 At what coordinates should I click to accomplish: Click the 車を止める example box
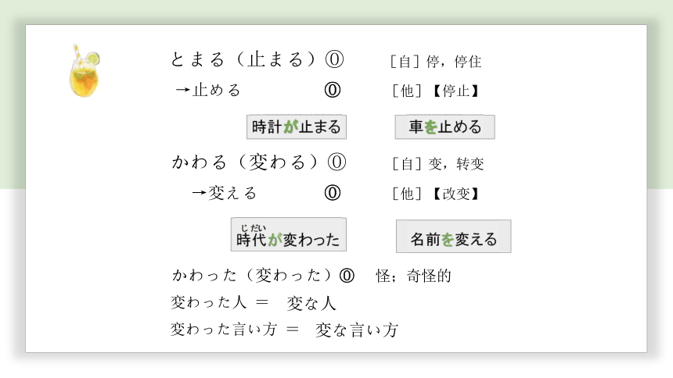(x=444, y=127)
